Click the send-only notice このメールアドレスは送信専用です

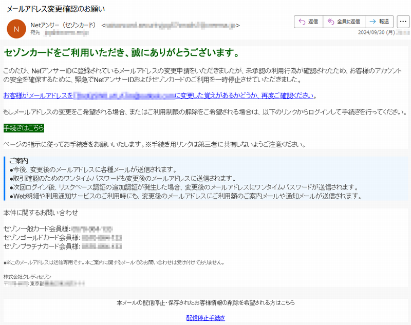[114, 262]
